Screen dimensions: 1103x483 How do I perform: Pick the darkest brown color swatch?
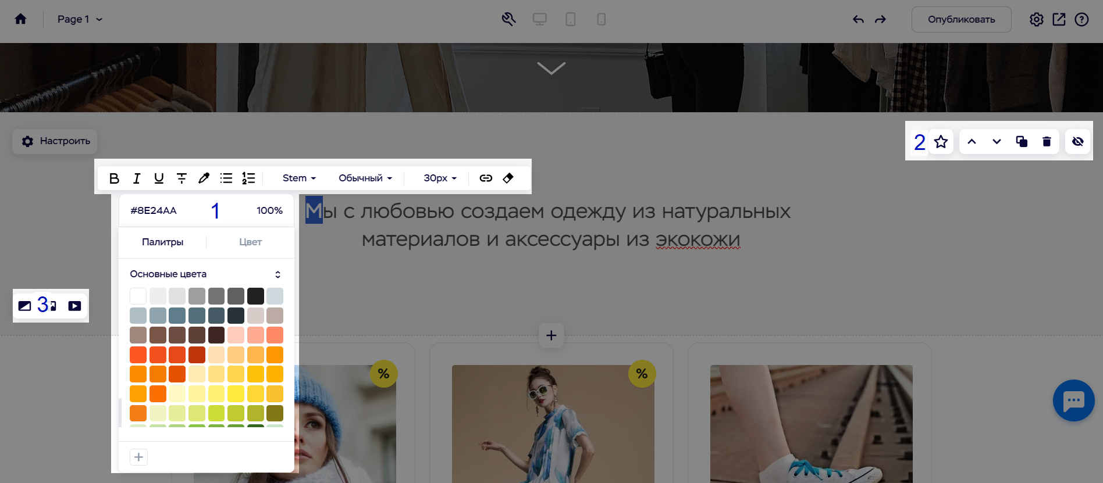point(216,335)
